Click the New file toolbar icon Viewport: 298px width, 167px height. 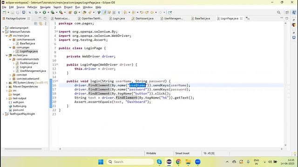(4, 13)
